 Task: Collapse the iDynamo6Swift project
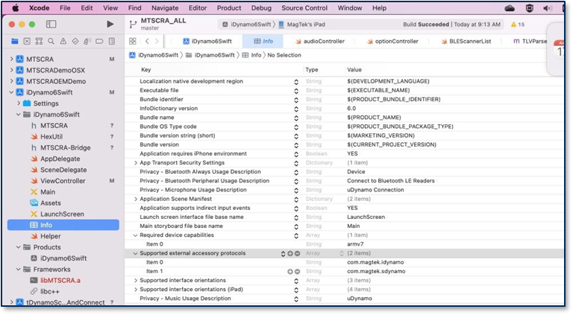pyautogui.click(x=12, y=92)
